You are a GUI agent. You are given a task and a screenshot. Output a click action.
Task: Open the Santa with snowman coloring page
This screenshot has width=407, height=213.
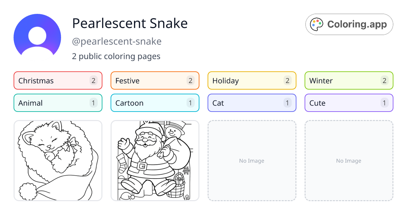click(155, 161)
